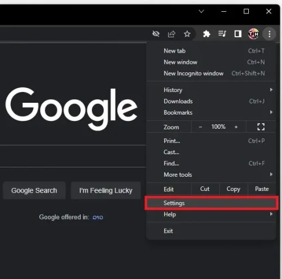
Task: Decrease zoom with minus button
Action: 200,127
